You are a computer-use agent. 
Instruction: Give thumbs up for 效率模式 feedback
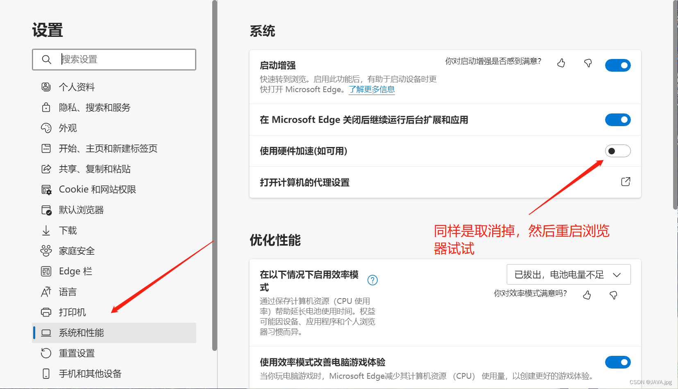(x=587, y=295)
